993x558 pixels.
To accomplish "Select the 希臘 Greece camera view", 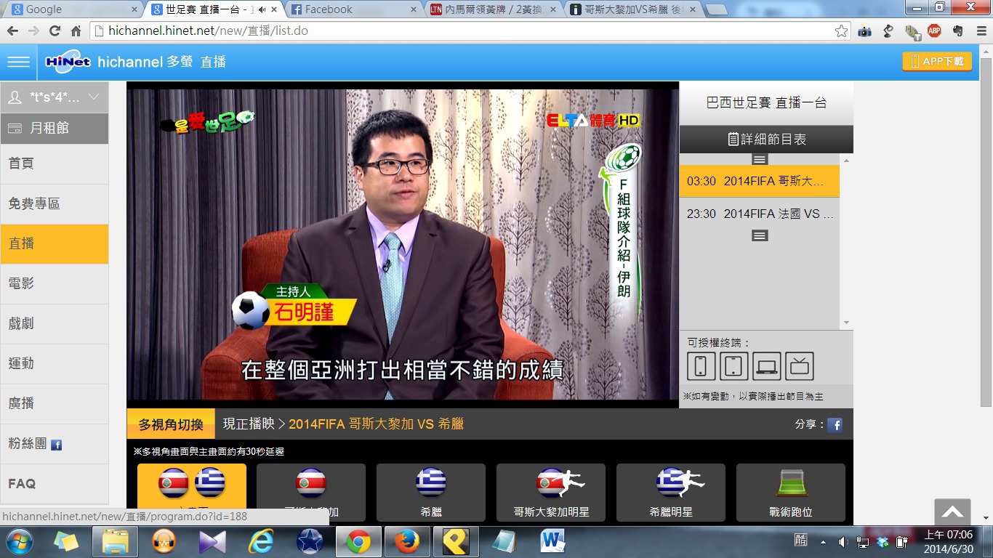I will point(431,493).
